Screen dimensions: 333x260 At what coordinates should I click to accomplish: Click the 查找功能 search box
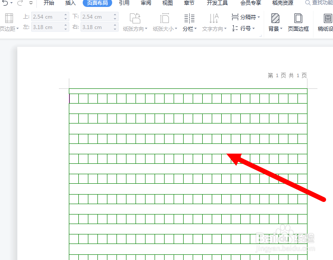(319, 3)
